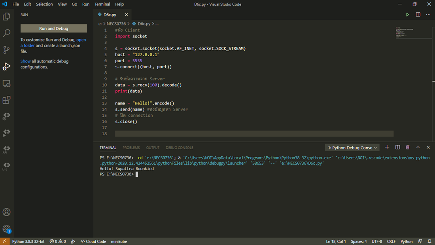The image size is (435, 245).
Task: Open the Explorer view in activity bar
Action: coord(7,17)
